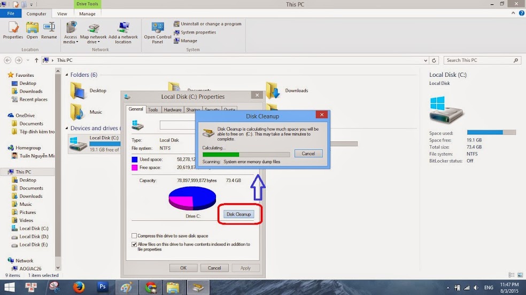Collapse the Folders (6) group
Screen dimensions: 526x295
(x=67, y=75)
